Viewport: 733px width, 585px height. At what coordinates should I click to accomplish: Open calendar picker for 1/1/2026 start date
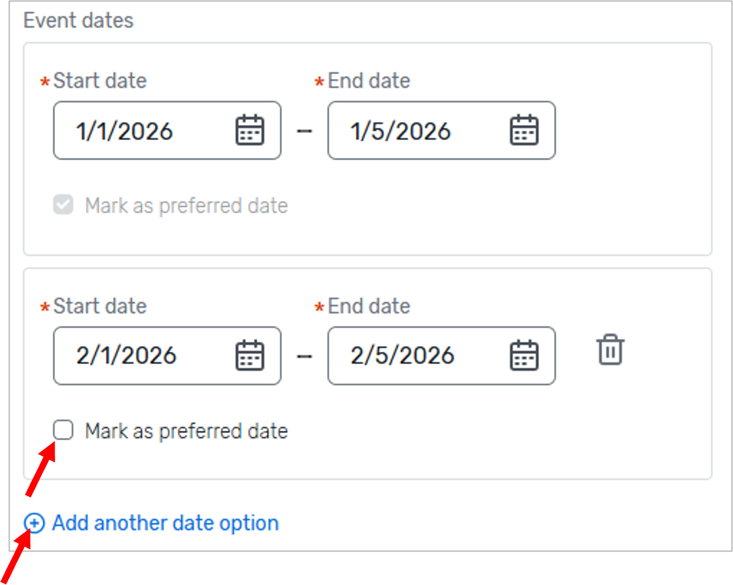click(250, 130)
